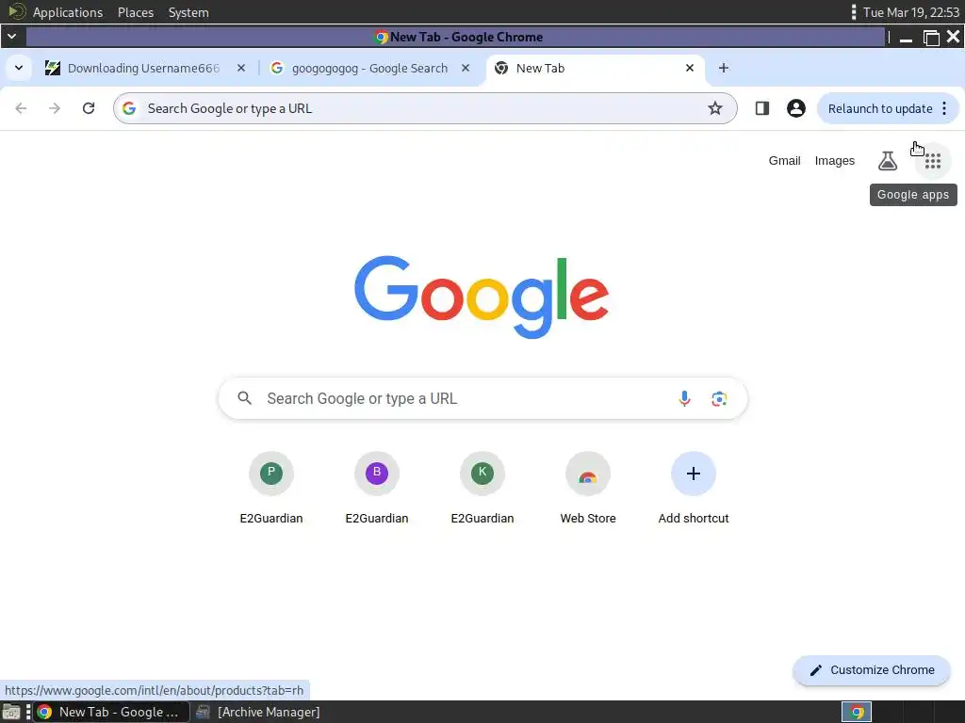The height and width of the screenshot is (723, 965).
Task: Click Relaunch to update button
Action: (879, 108)
